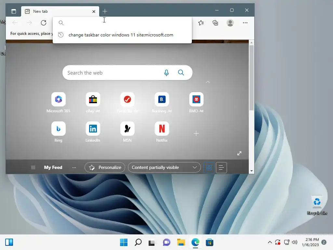
Task: Open the volume tray icon
Action: (295, 242)
